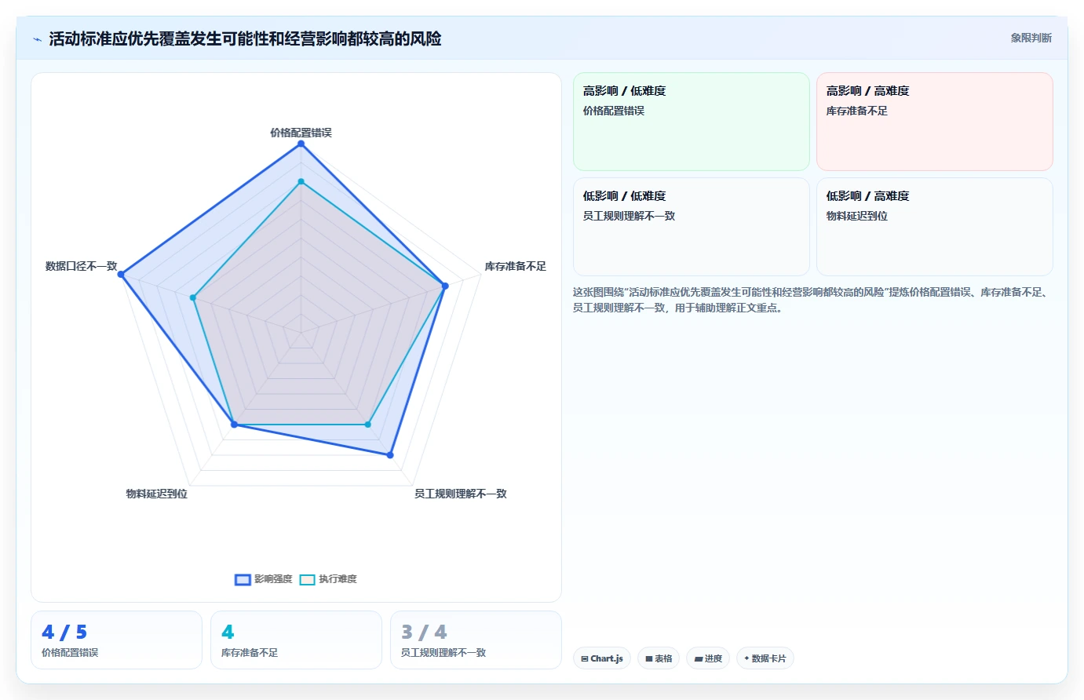Click the 影响强度 legend color box
1084x700 pixels.
point(243,580)
